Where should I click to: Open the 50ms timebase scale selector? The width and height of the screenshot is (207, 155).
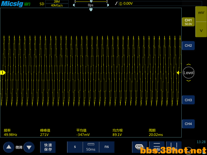coord(91,147)
